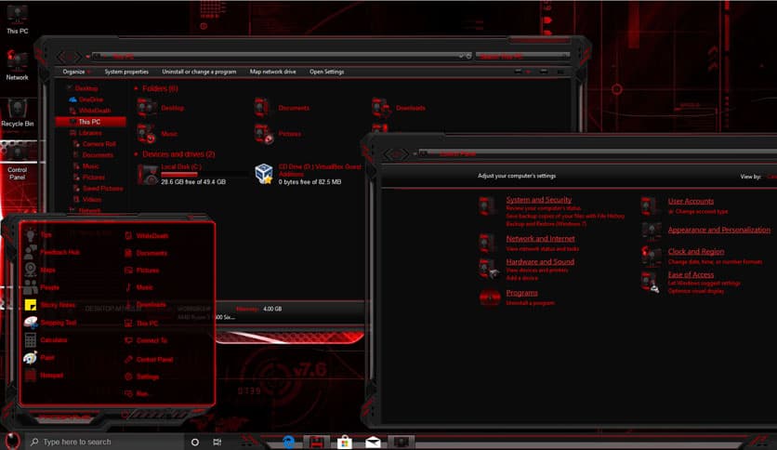This screenshot has height=450, width=777.
Task: Open User Accounts category
Action: [691, 201]
